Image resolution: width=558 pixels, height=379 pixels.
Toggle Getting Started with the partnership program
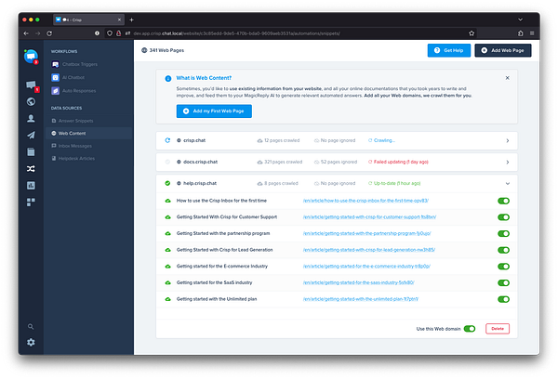[503, 233]
